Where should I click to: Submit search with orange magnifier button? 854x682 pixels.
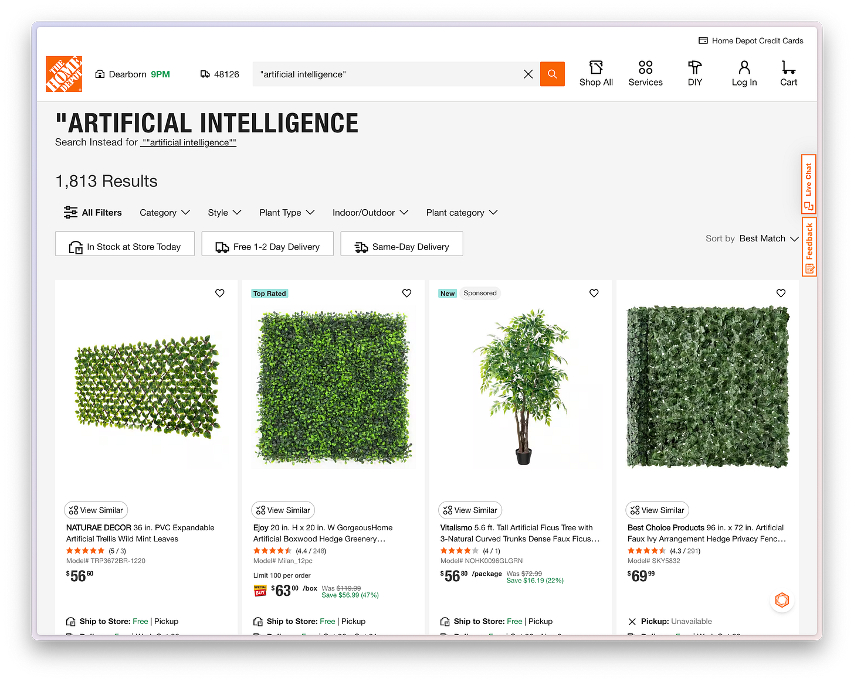click(552, 74)
